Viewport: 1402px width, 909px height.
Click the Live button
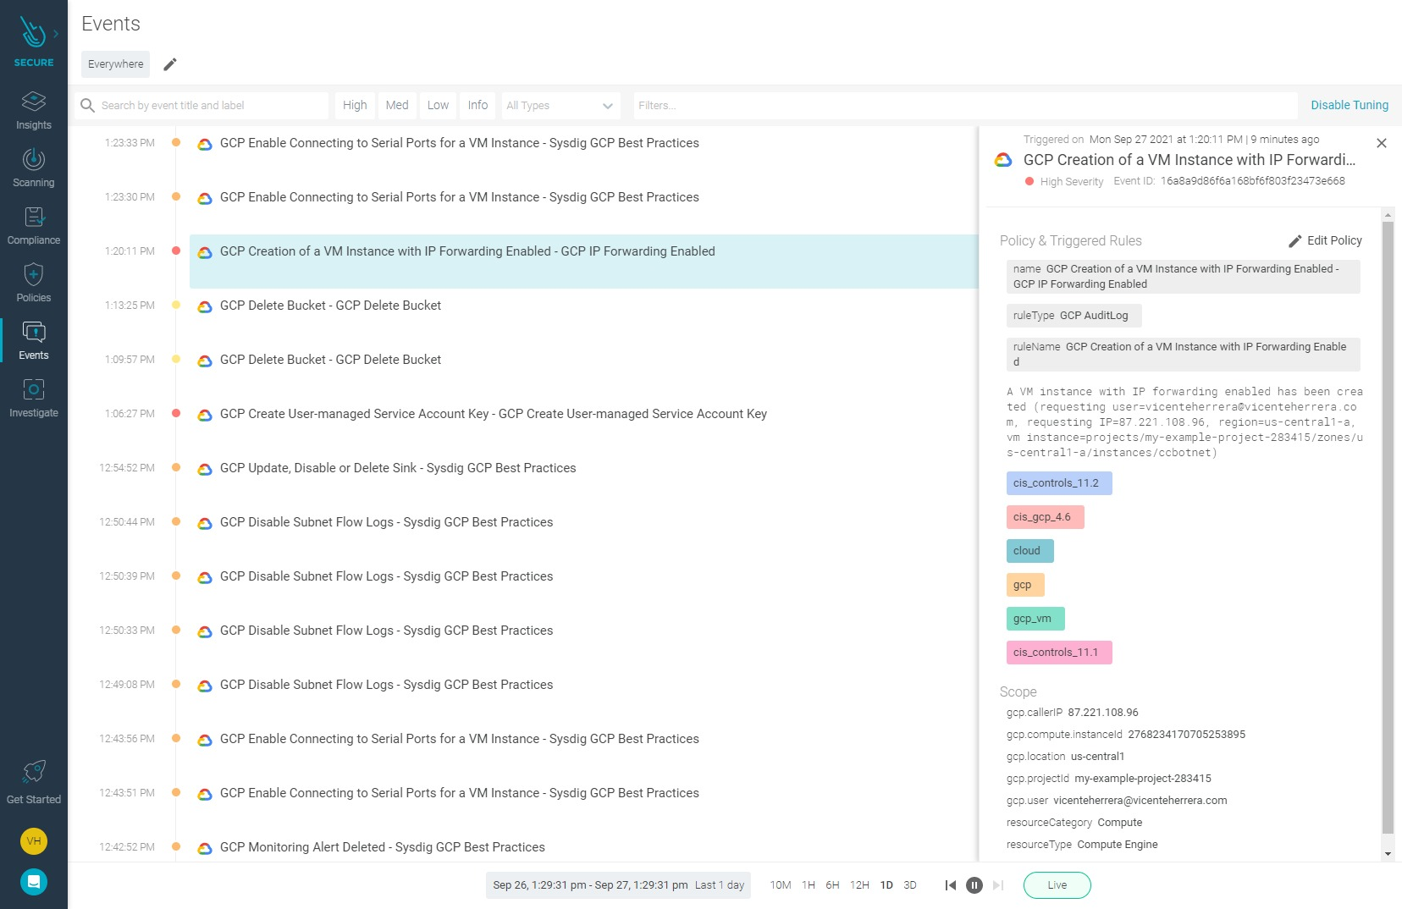point(1057,885)
